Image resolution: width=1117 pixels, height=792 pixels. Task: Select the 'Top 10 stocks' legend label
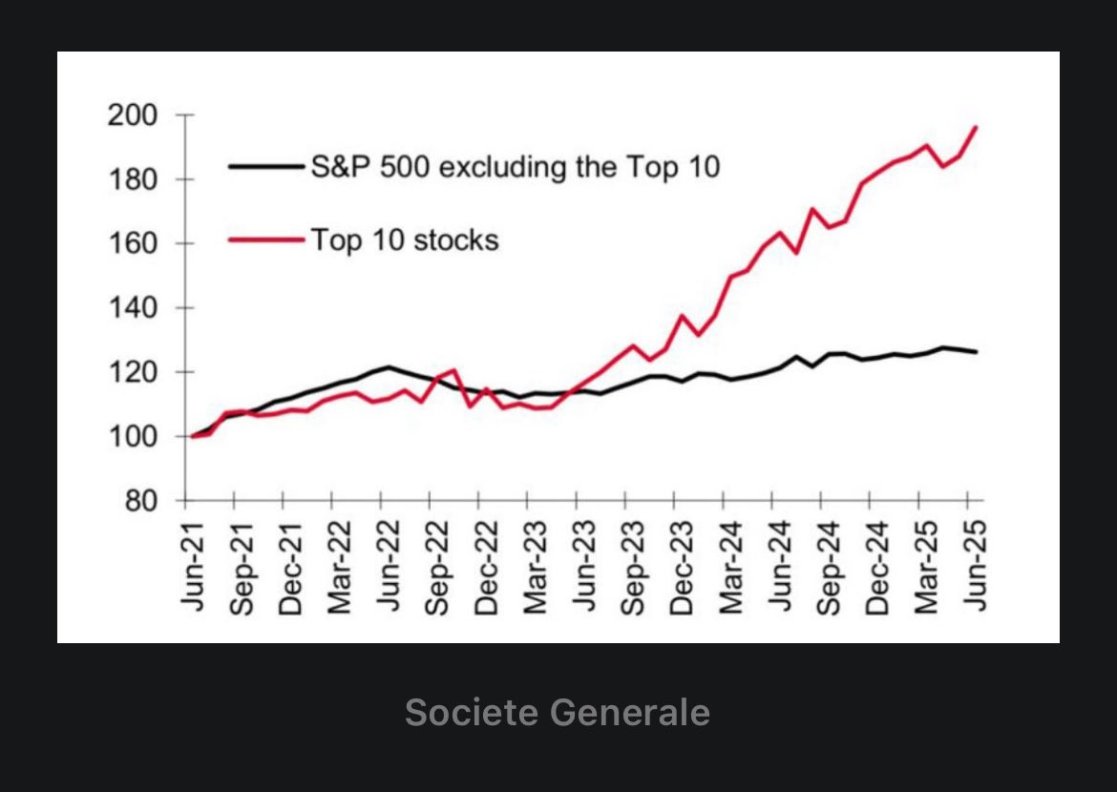[x=405, y=240]
